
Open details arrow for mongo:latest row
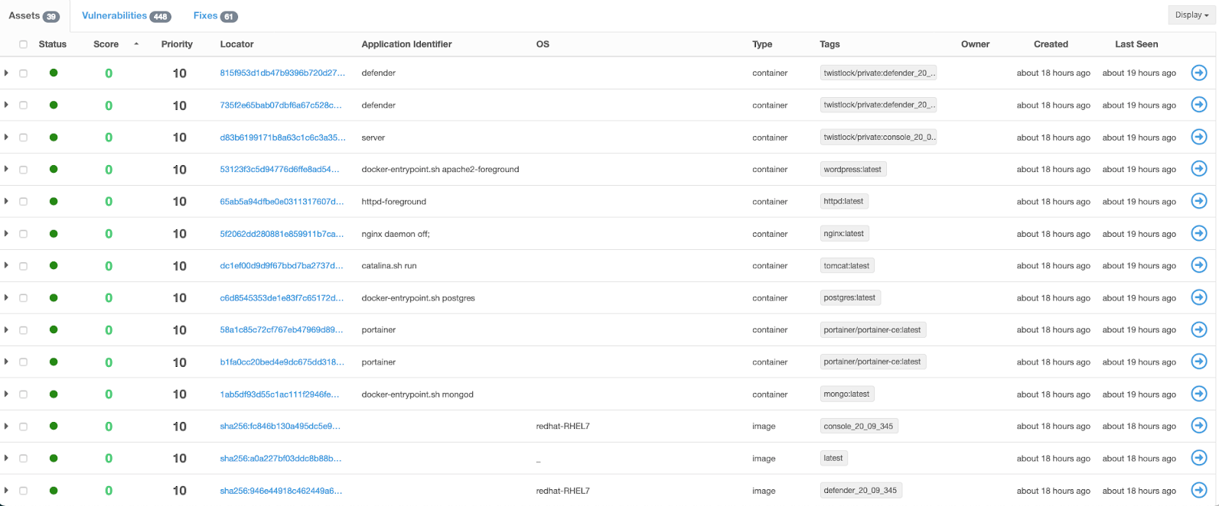(1198, 394)
